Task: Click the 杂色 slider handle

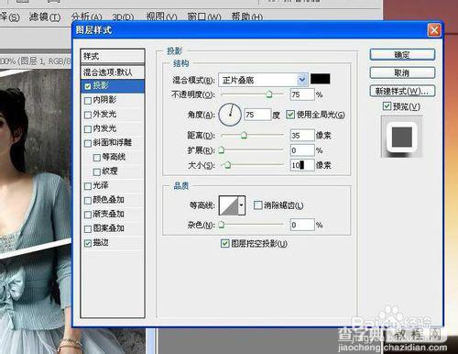Action: coord(222,225)
